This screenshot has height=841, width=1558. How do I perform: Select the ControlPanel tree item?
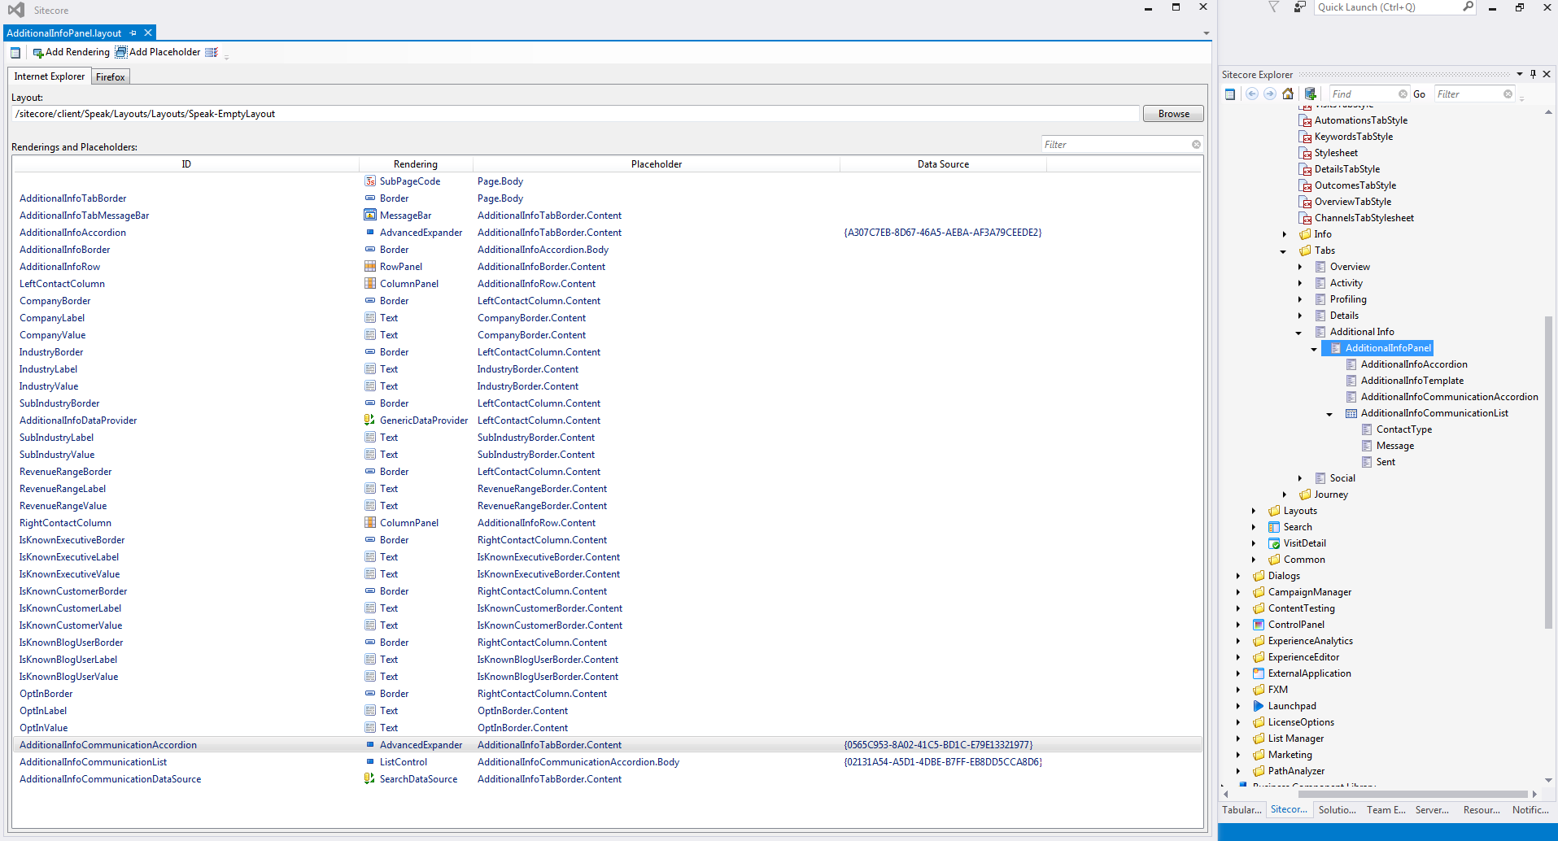coord(1296,625)
